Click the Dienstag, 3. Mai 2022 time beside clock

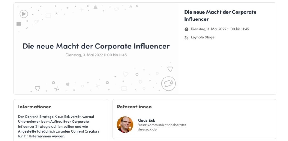pyautogui.click(x=220, y=29)
